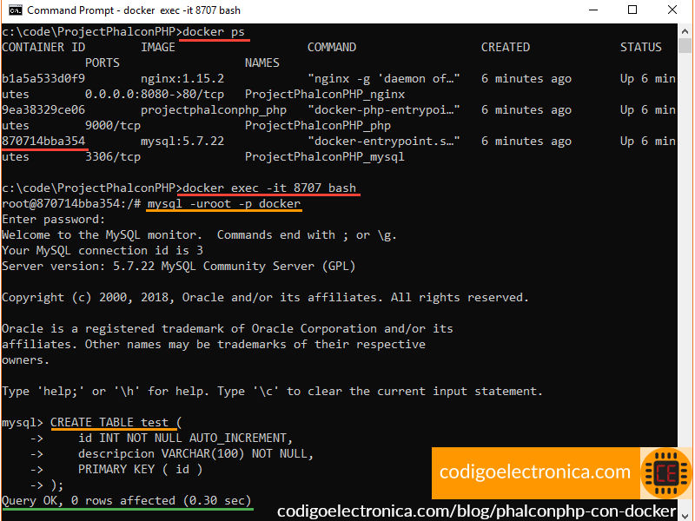
Task: Click container name ProjectPhalconPHP_mysql
Action: pyautogui.click(x=324, y=157)
